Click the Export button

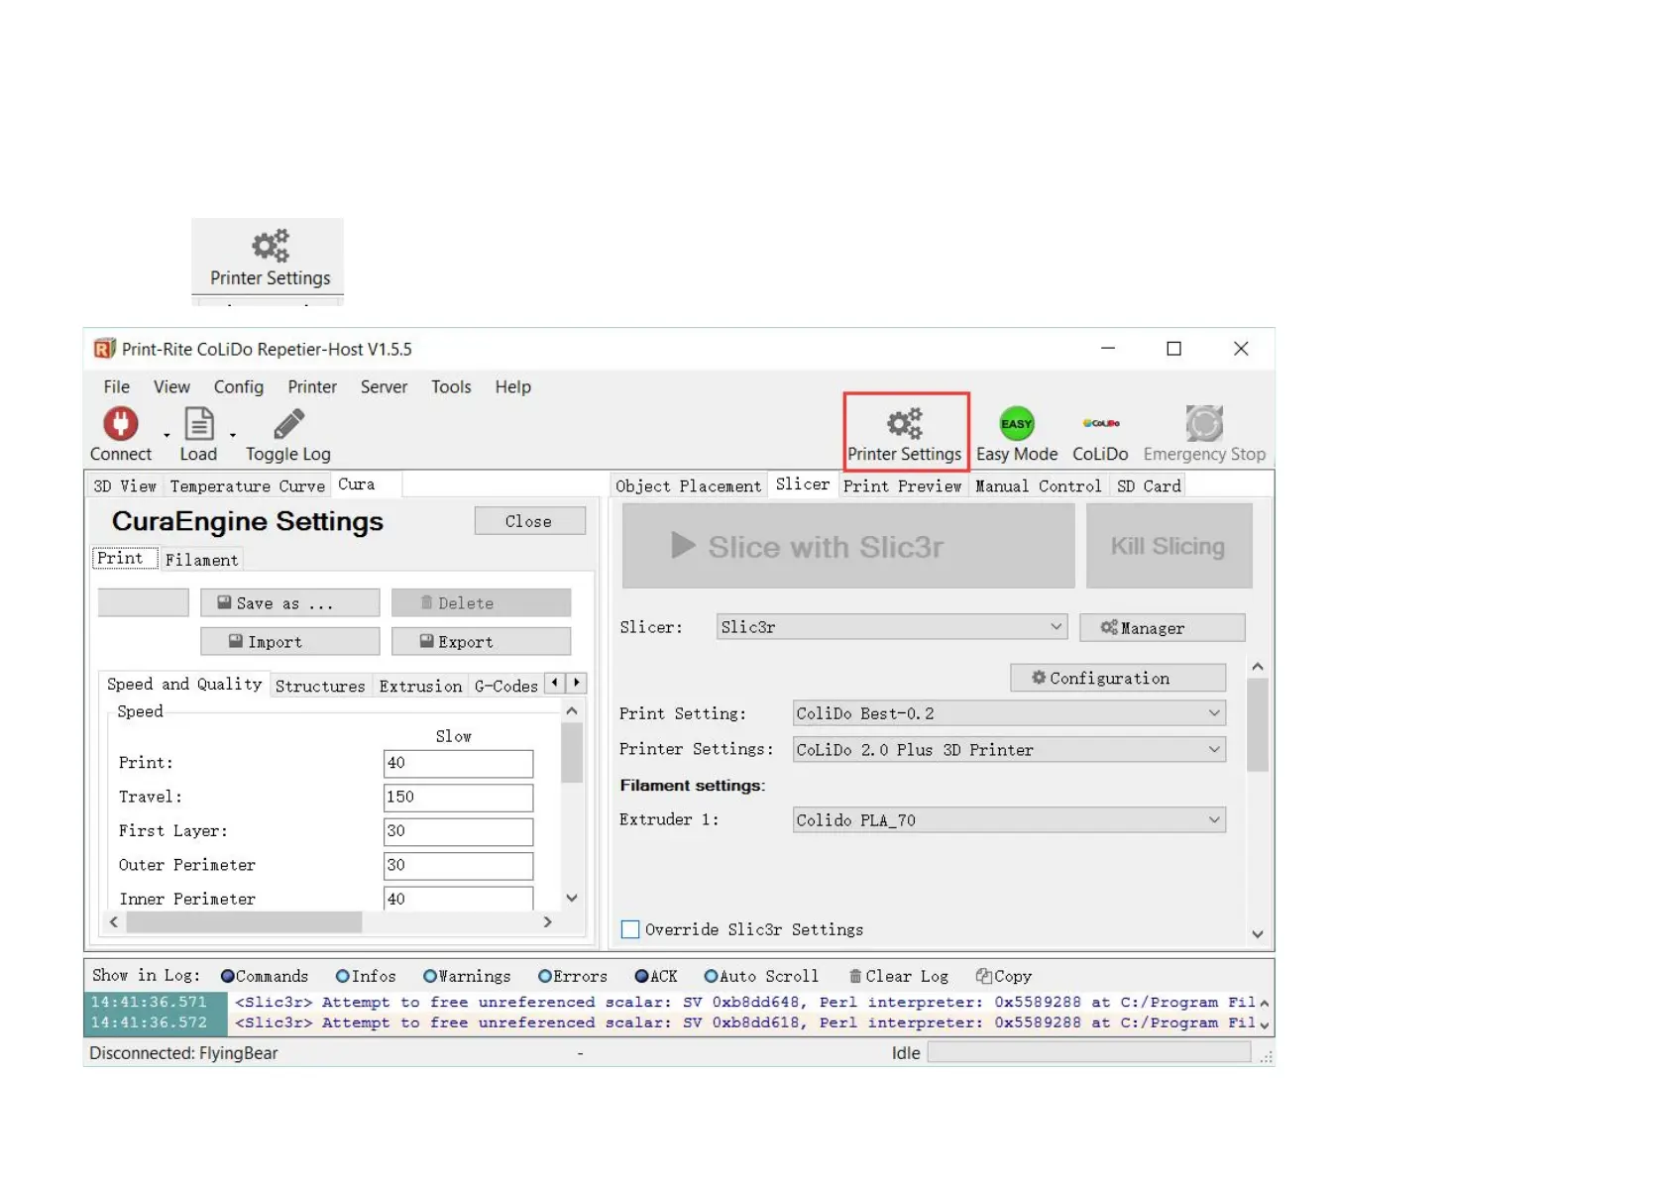[x=481, y=642]
